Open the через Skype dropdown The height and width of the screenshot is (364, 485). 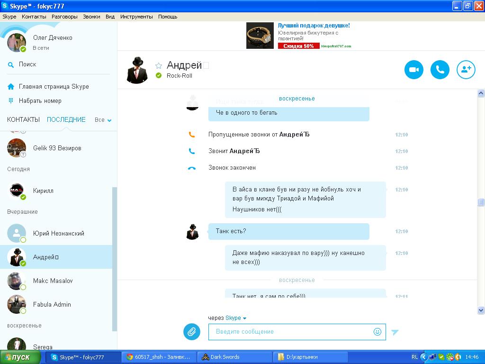click(x=236, y=318)
